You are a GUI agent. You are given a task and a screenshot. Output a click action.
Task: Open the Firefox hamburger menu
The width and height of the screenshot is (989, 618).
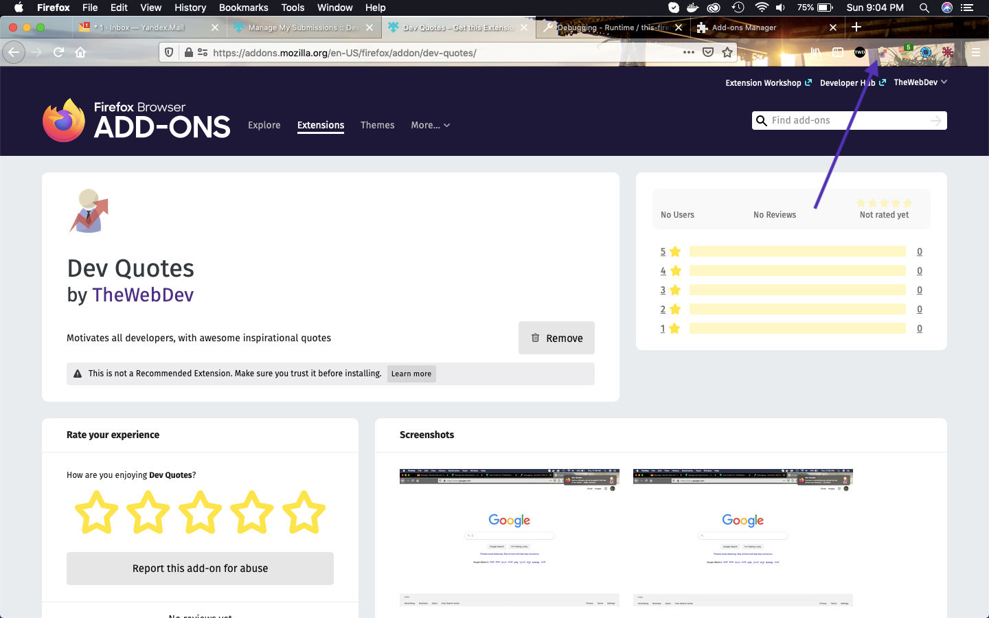(x=975, y=52)
